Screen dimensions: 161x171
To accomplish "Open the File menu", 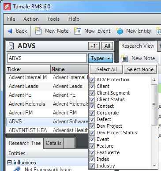I will (x=11, y=19).
